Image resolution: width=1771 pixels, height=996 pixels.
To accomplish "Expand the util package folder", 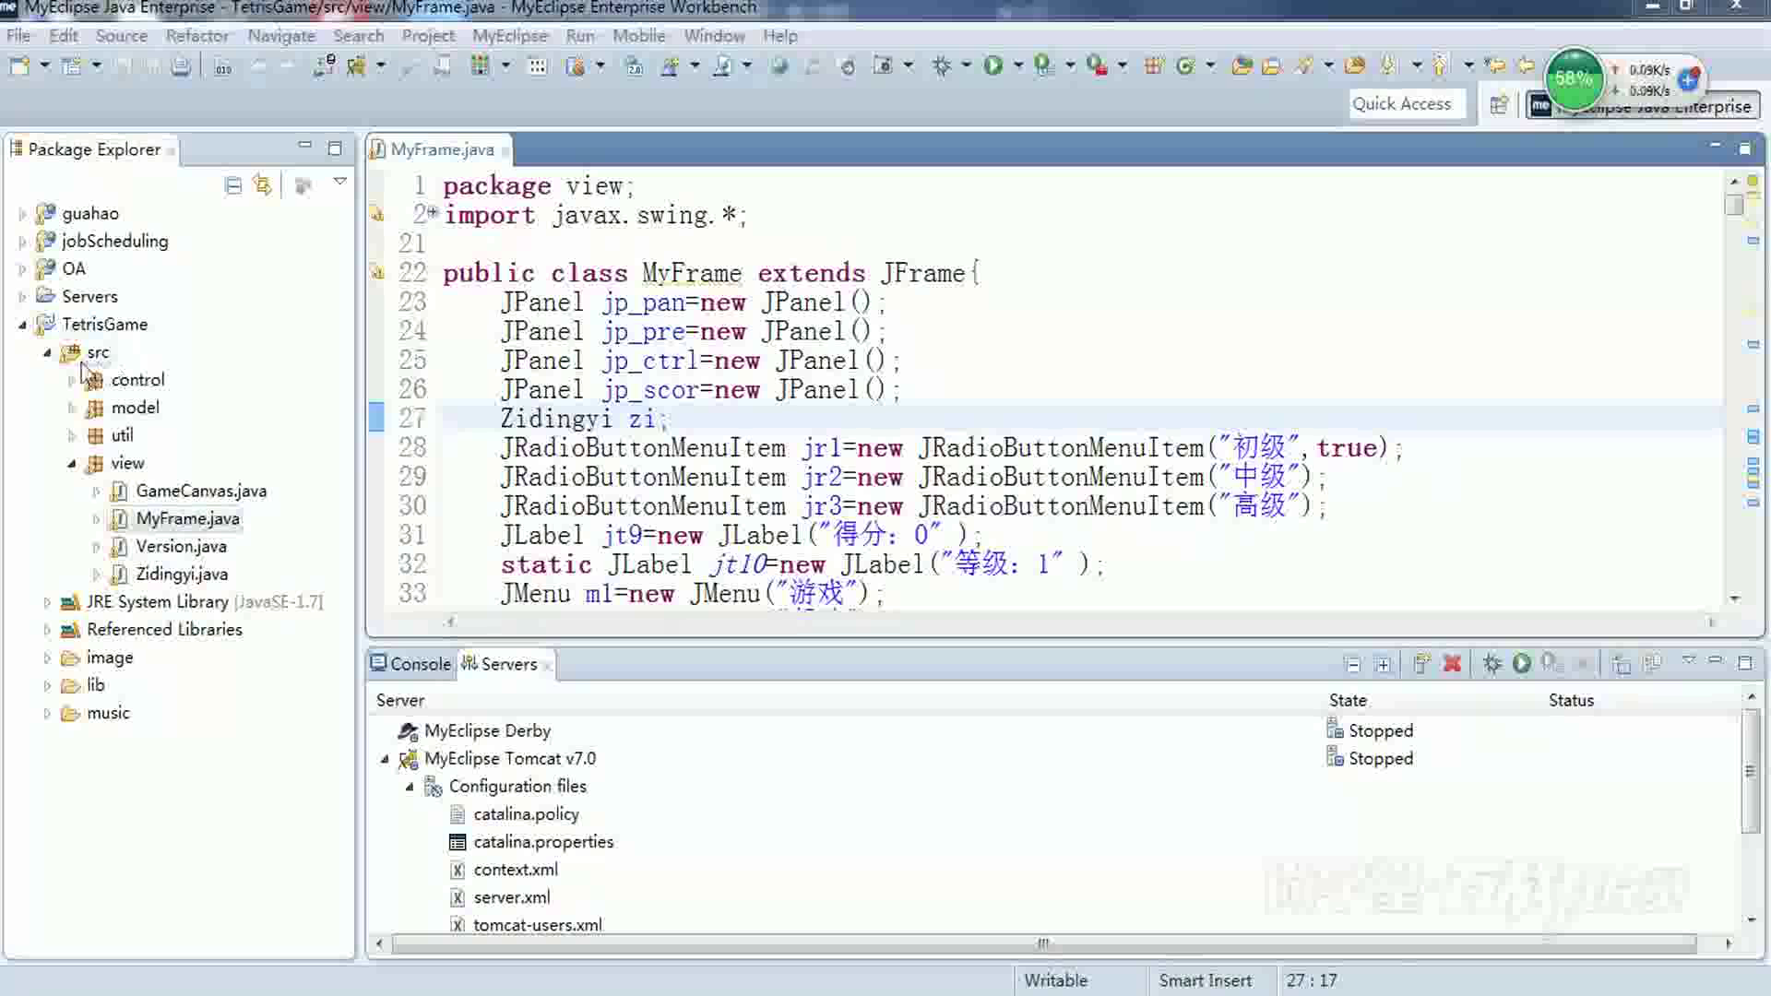I will pos(72,434).
